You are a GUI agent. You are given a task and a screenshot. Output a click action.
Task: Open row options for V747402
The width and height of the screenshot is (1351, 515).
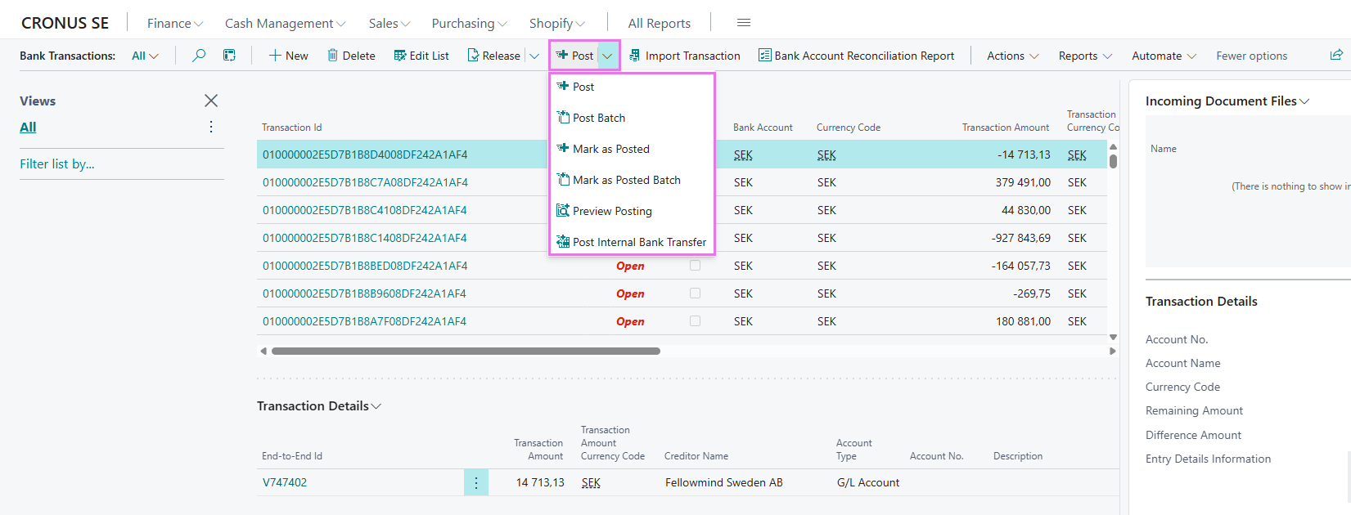(x=476, y=482)
